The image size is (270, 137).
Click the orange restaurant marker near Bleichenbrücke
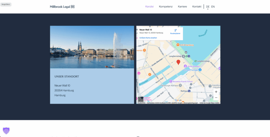(150, 74)
